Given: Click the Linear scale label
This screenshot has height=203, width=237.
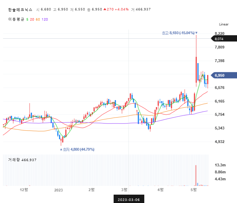Looking at the screenshot, I should 224,24.
